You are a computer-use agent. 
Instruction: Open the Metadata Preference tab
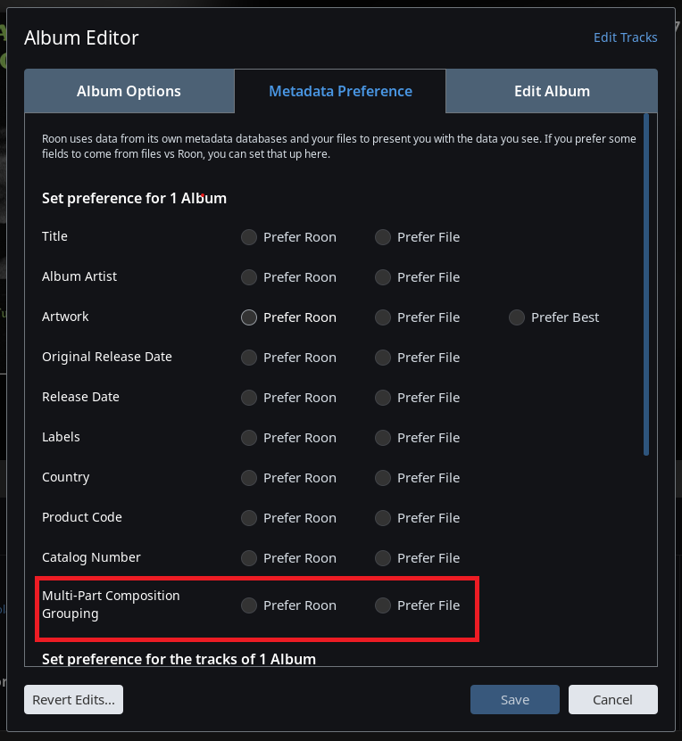point(340,91)
